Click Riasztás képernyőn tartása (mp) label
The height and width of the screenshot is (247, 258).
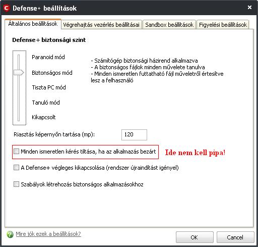click(54, 134)
